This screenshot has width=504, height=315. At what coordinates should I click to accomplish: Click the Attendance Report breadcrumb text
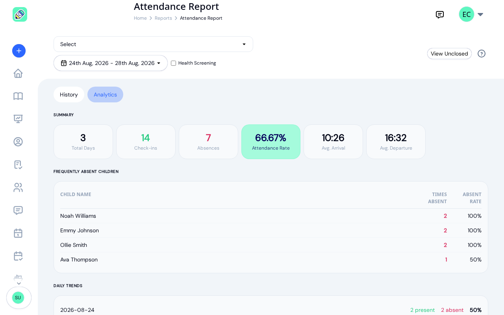tap(201, 18)
